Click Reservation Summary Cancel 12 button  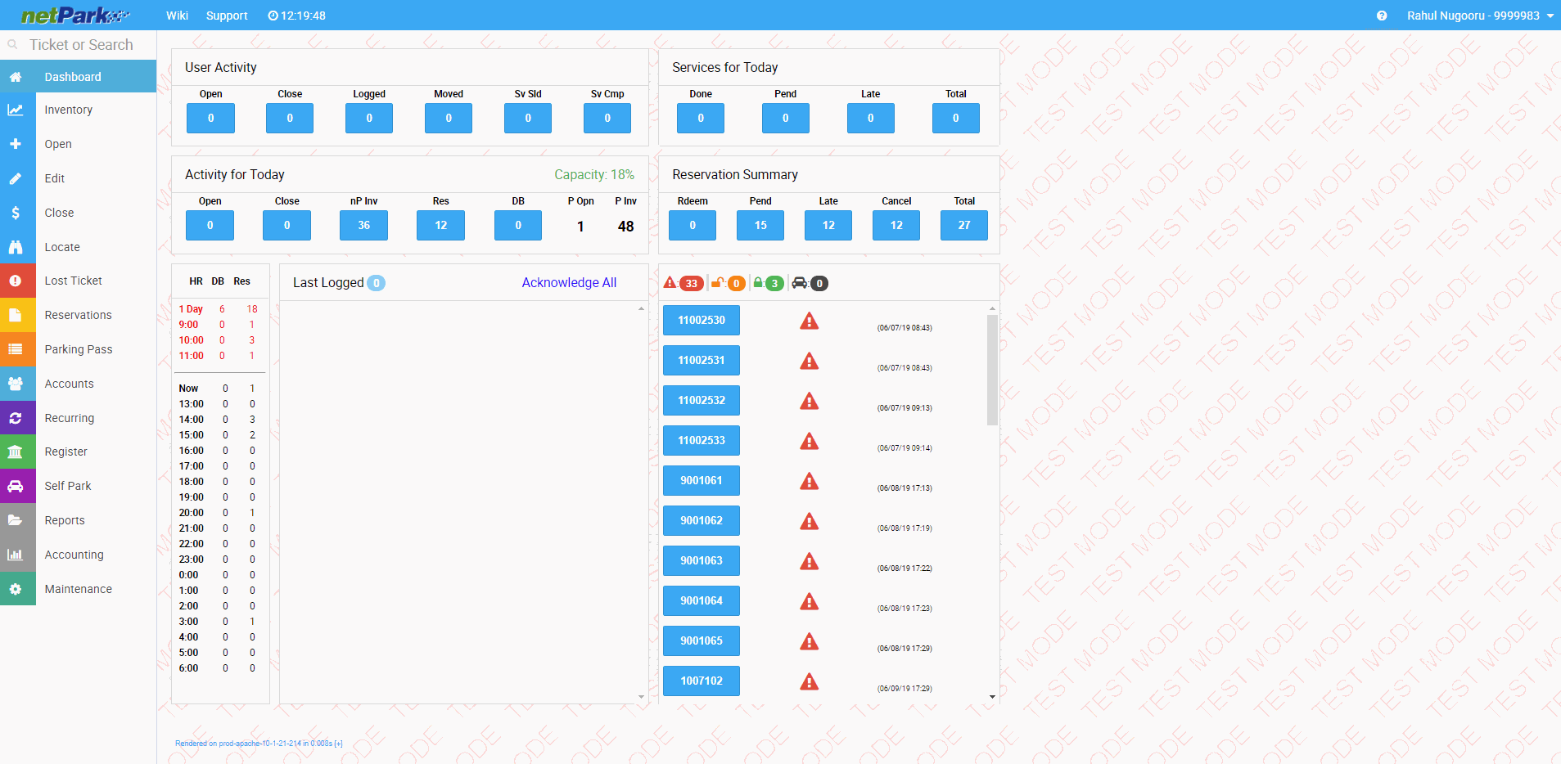[896, 226]
